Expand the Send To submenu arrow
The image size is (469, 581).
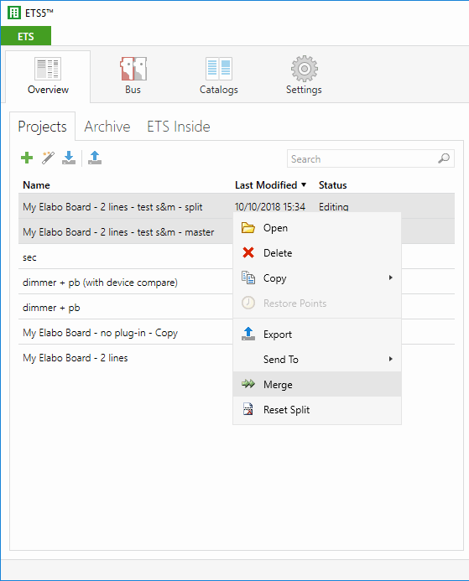click(390, 359)
